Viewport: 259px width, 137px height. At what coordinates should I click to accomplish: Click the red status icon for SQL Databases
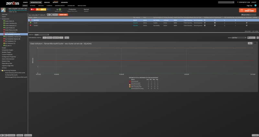4,41
